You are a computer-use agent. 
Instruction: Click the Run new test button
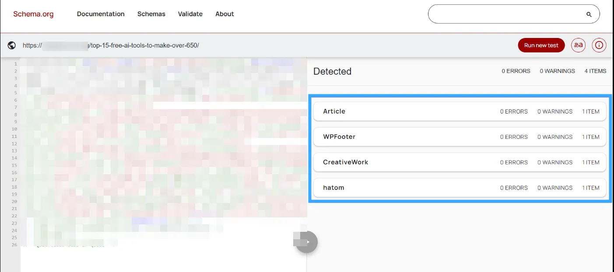[x=541, y=45]
